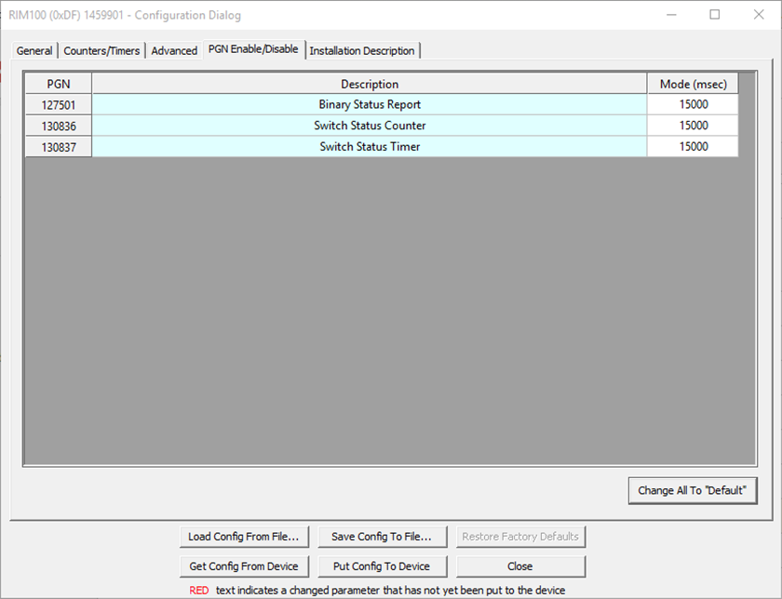Click Change All To "Default" button
782x599 pixels.
tap(692, 490)
